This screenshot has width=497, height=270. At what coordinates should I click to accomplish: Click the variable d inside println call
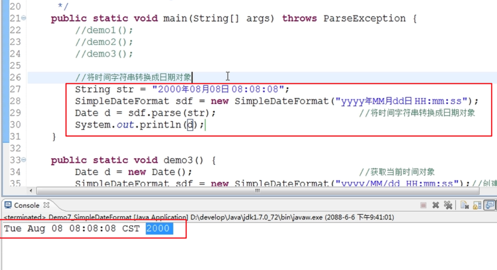(x=190, y=125)
